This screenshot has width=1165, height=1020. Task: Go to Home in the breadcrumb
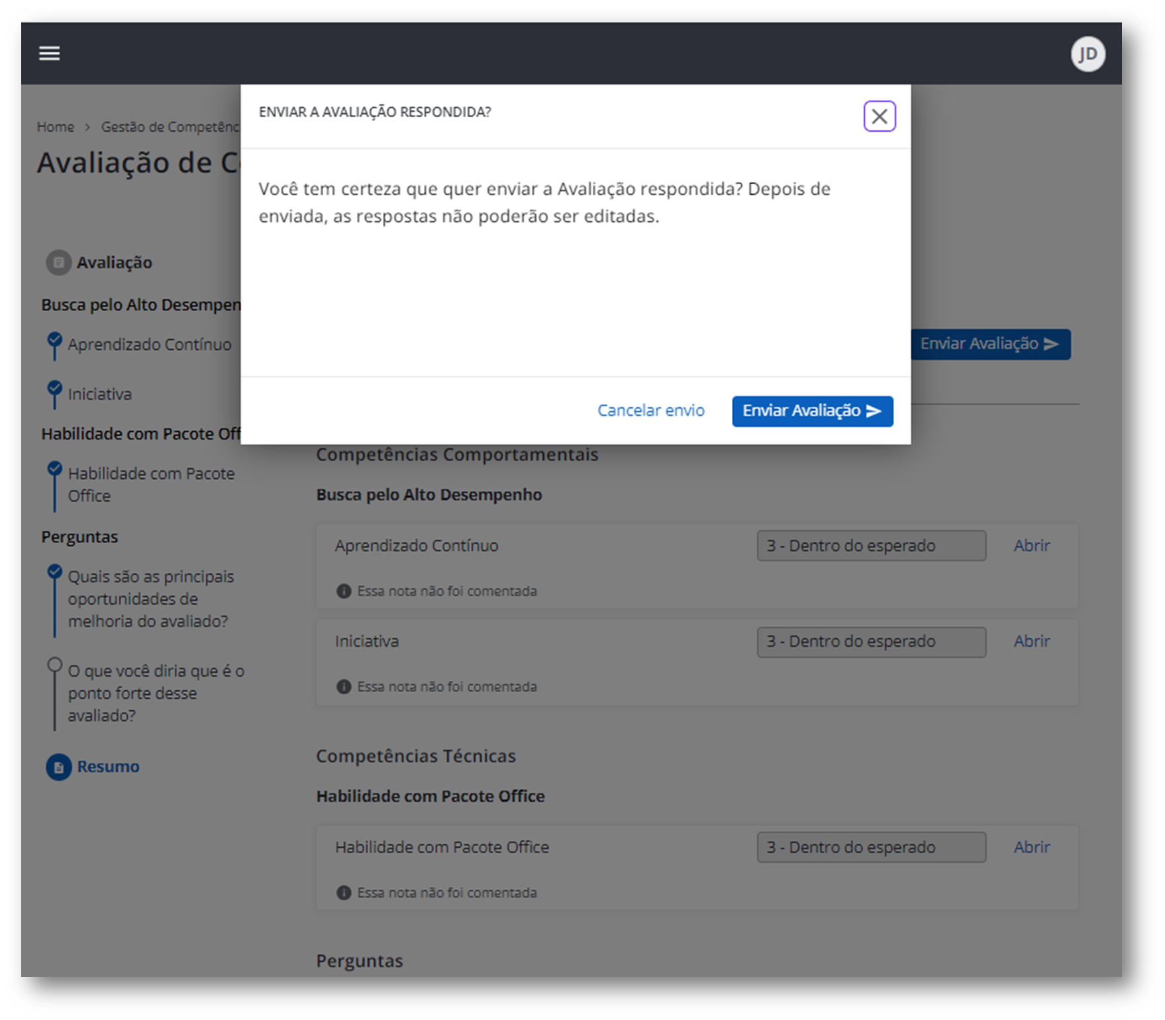(x=56, y=127)
